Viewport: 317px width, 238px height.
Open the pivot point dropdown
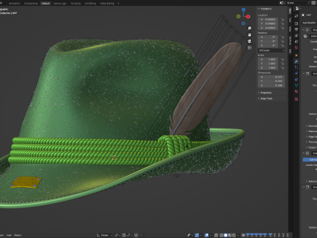117,235
